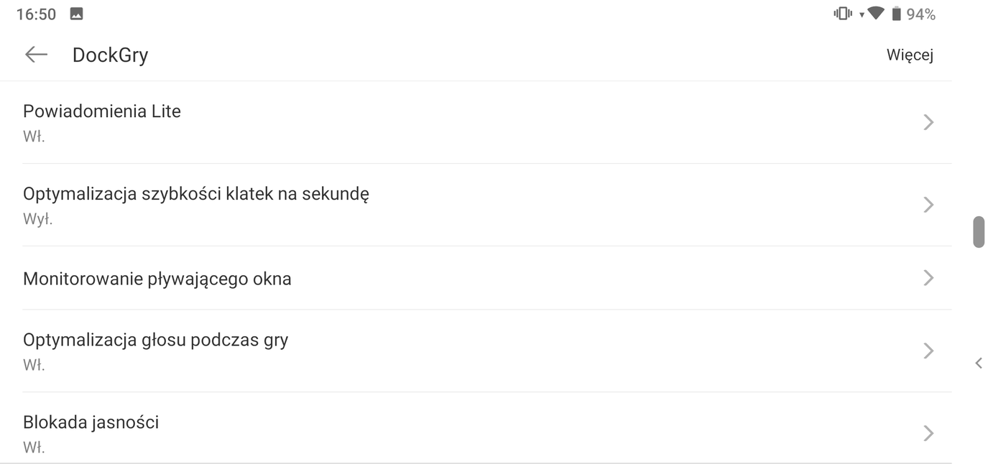The image size is (1006, 464).
Task: Expand the Powiadomienia Lite chevron
Action: (x=928, y=122)
